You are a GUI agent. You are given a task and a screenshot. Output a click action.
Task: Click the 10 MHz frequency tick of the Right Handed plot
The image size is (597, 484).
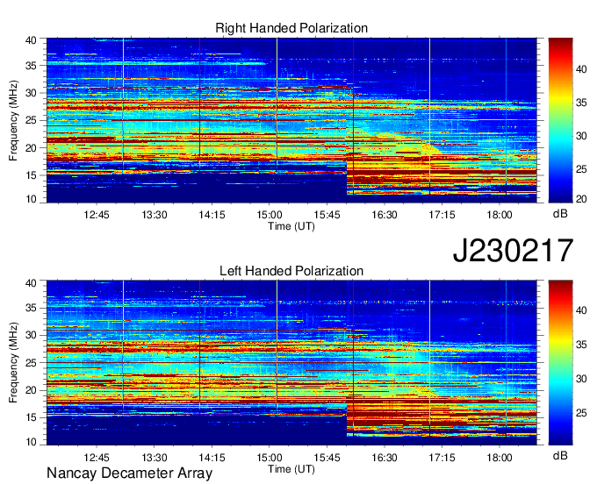pos(31,199)
